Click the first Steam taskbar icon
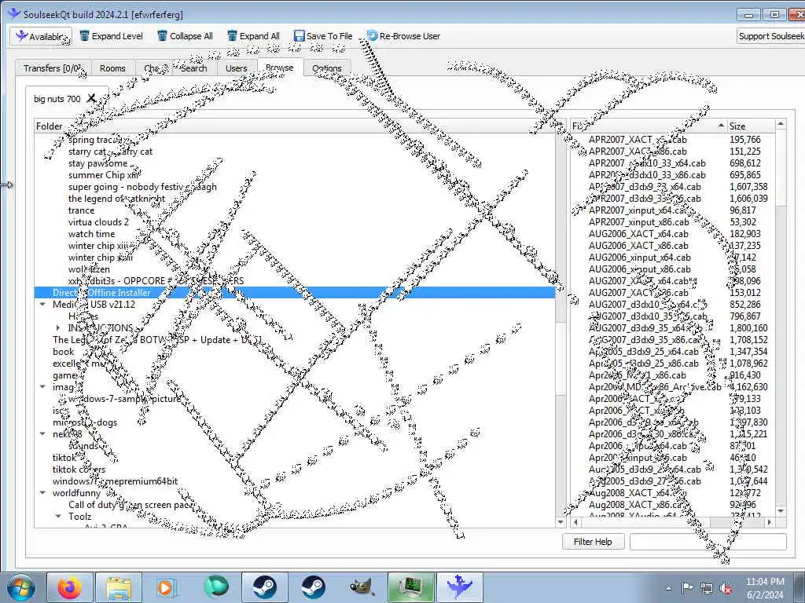 264,587
